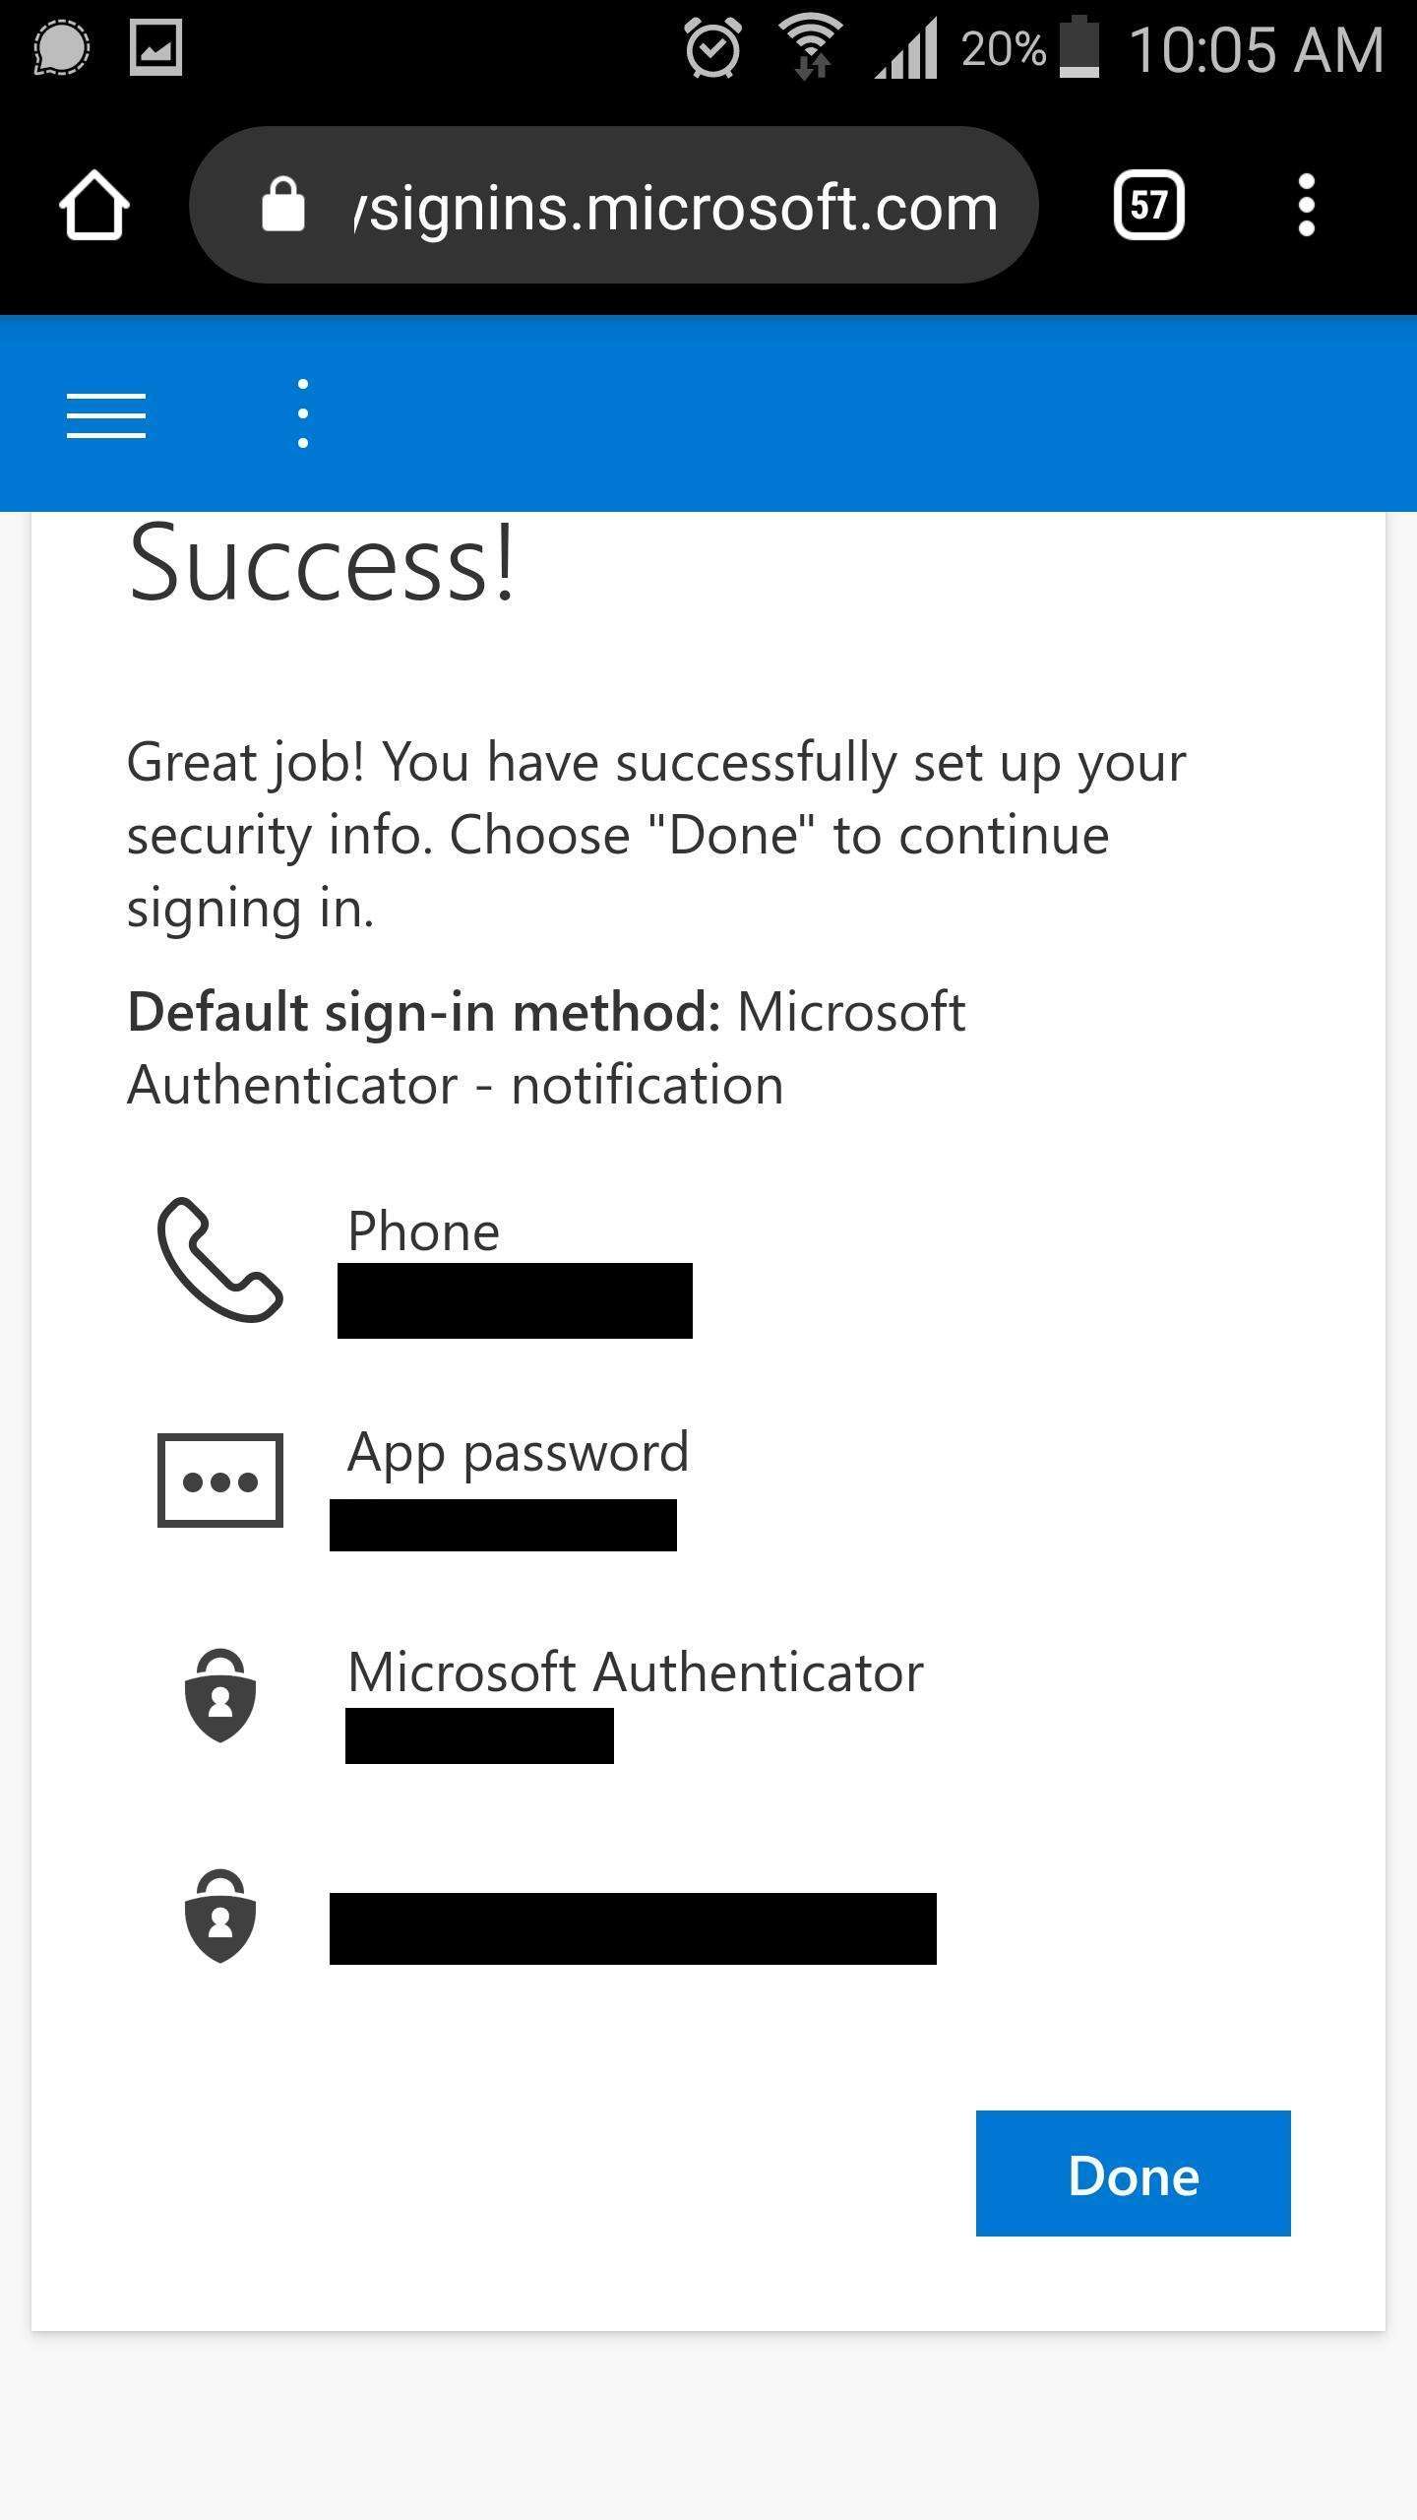1417x2520 pixels.
Task: Open the browser three-dot overflow menu
Action: tap(1306, 205)
